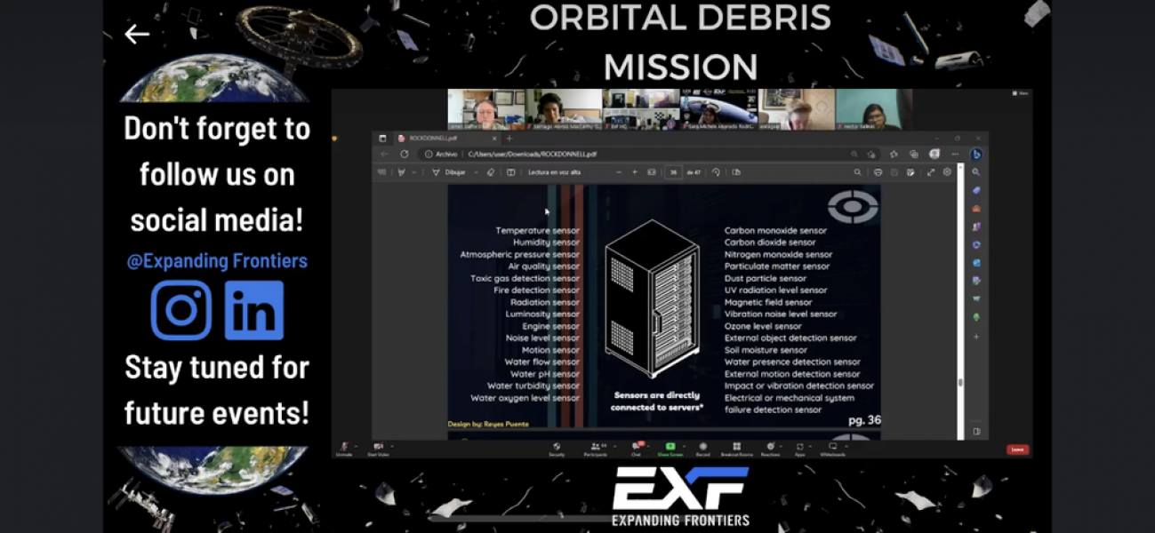The image size is (1155, 533).
Task: Toggle Record in the Zoom toolbar
Action: tap(702, 447)
